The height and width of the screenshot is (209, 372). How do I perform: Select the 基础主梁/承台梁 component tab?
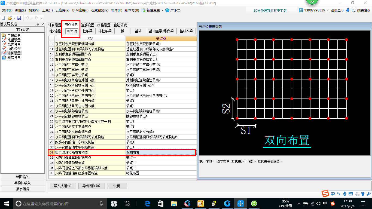[x=161, y=31]
